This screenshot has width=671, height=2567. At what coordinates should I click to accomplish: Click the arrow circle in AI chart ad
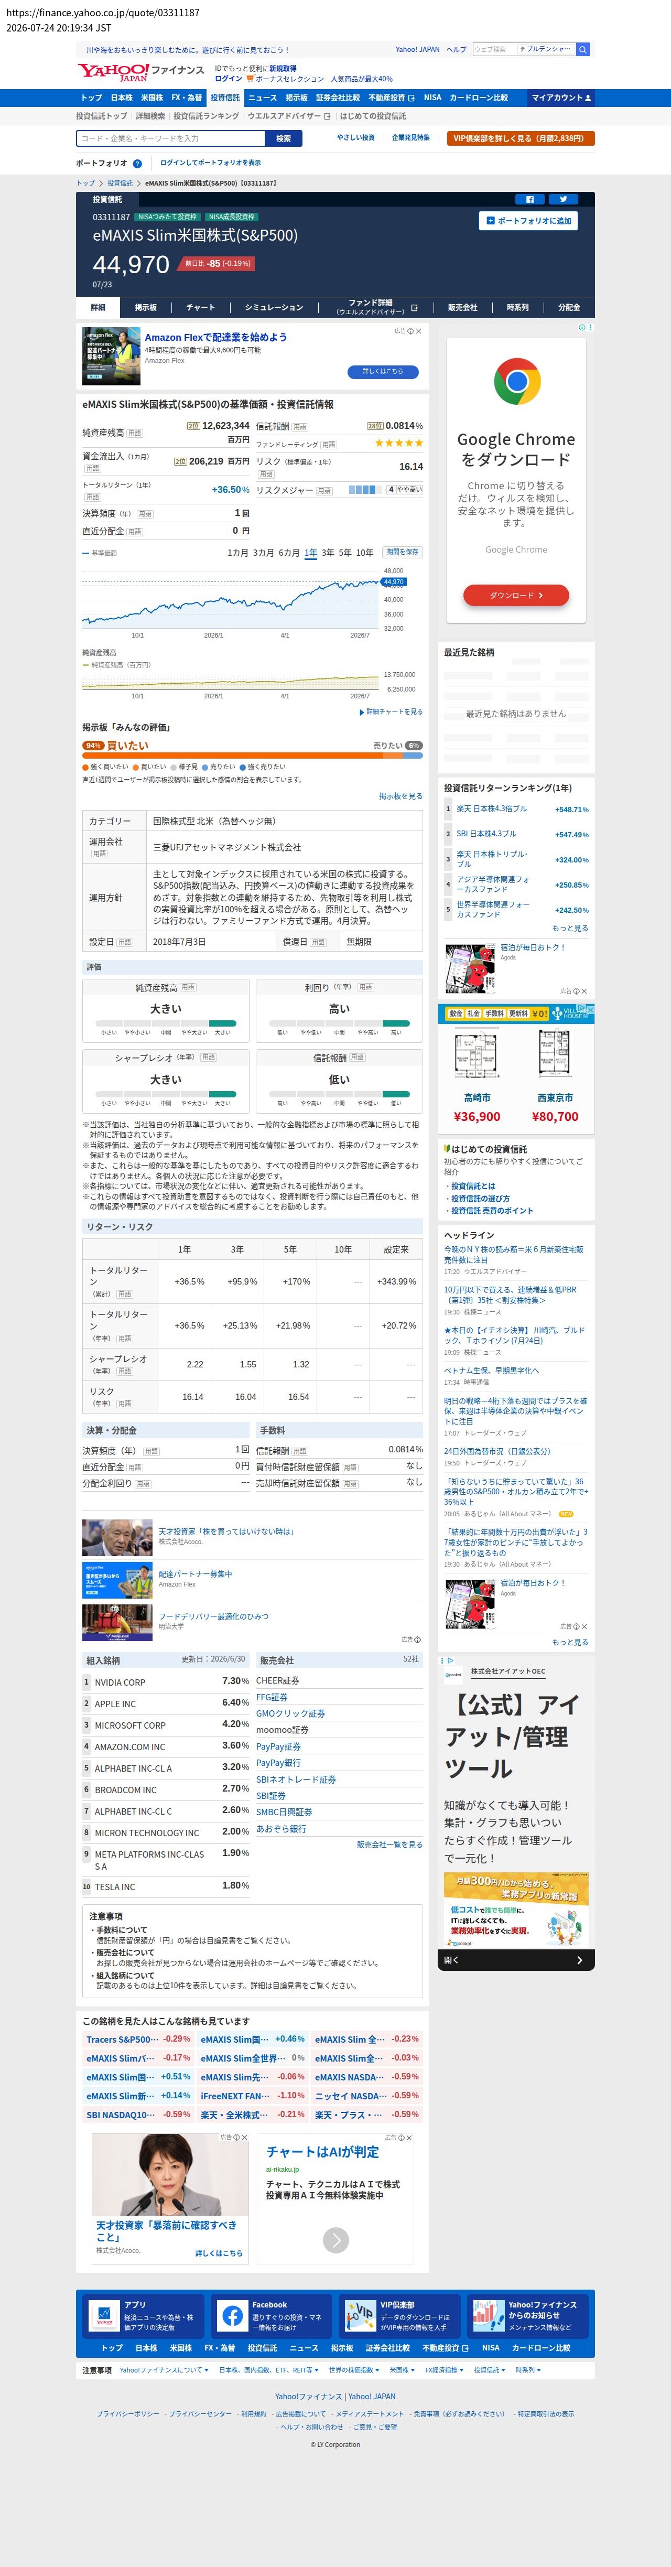coord(336,2240)
